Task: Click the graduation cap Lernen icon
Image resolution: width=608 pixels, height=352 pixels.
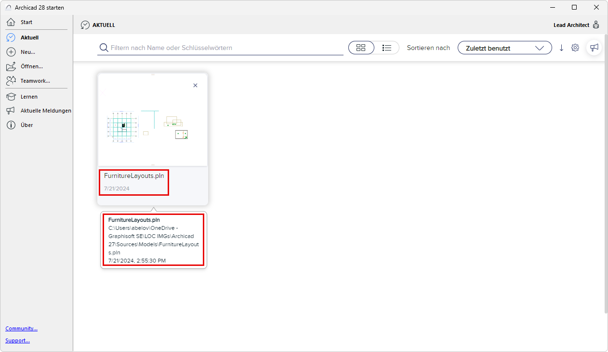Action: [11, 97]
